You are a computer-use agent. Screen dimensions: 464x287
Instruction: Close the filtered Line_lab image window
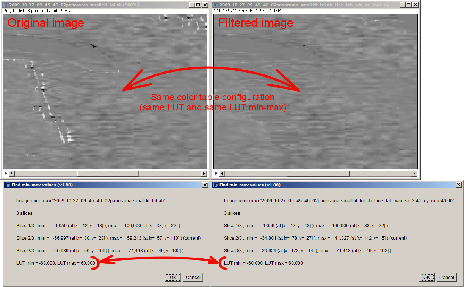(415, 5)
